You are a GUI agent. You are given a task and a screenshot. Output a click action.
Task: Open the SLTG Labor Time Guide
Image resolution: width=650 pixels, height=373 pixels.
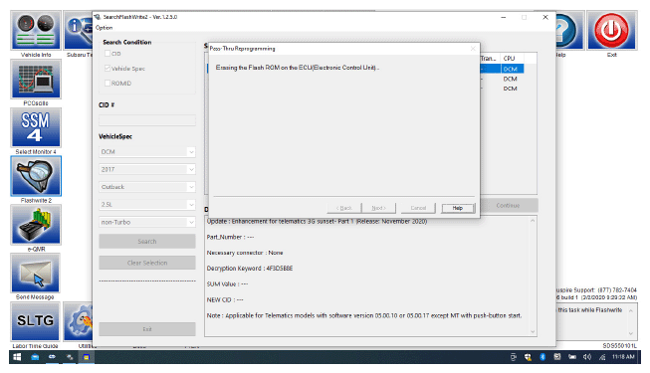36,321
